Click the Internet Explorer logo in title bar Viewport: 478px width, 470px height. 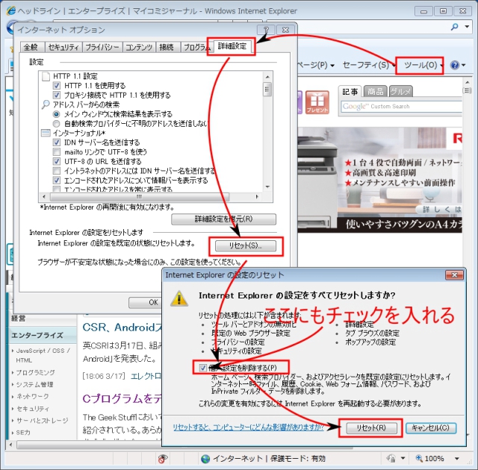[11, 10]
